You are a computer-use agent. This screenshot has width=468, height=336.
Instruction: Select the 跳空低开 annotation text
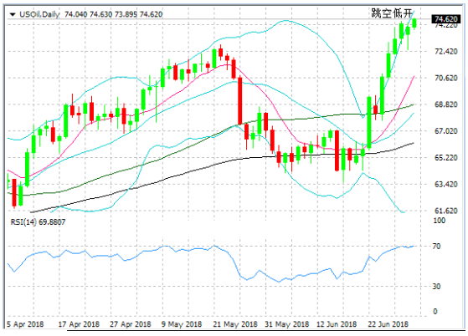click(x=392, y=13)
